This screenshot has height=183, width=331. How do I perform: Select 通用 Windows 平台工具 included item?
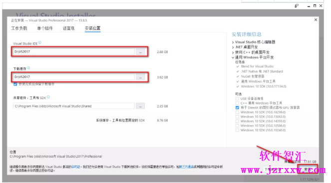pyautogui.click(x=258, y=81)
